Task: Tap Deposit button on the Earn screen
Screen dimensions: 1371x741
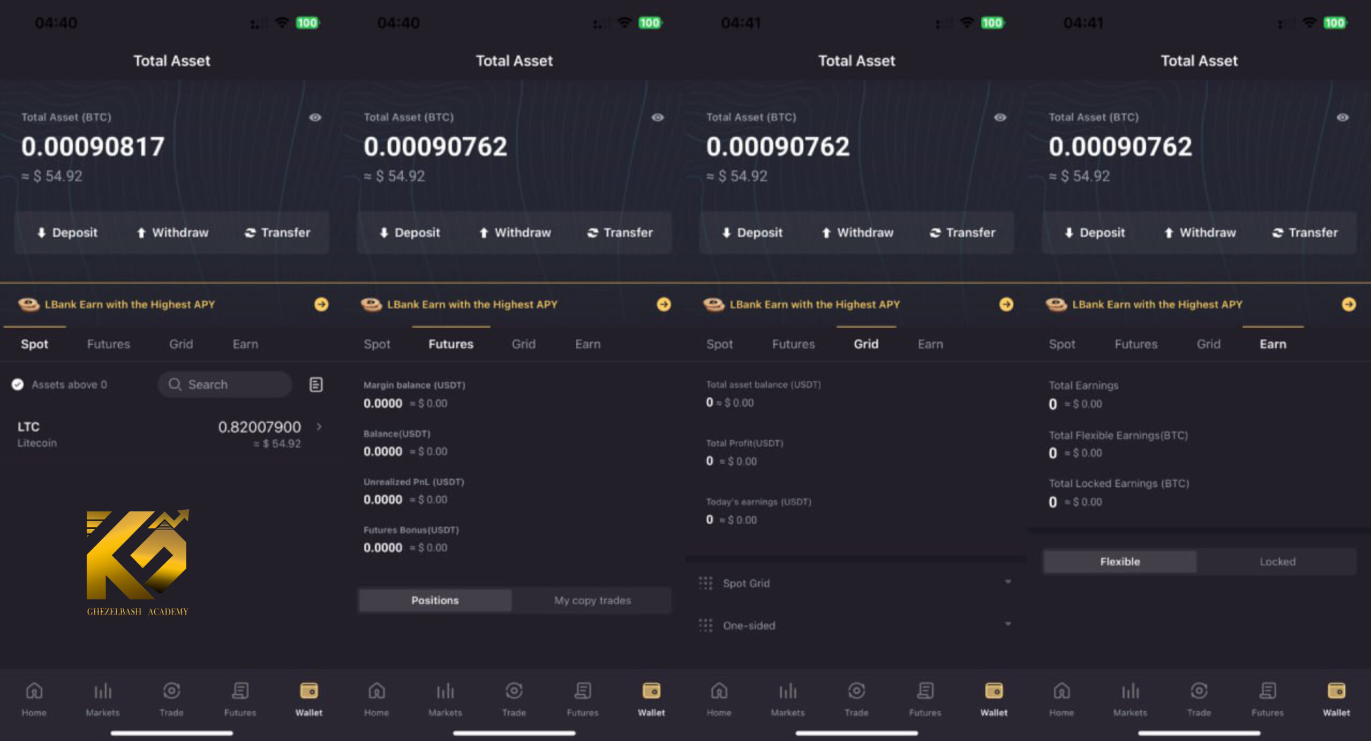Action: pyautogui.click(x=1095, y=232)
